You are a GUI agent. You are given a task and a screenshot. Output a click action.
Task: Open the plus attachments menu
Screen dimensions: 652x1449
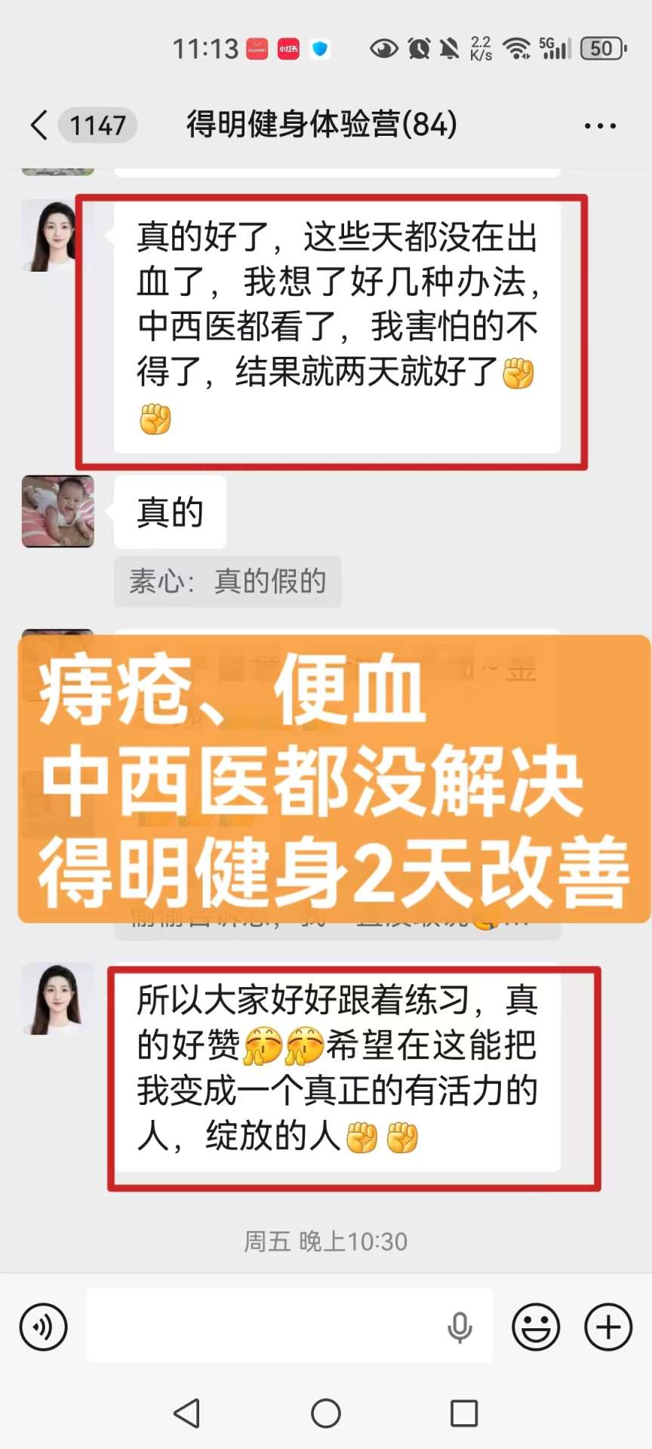[x=608, y=1327]
